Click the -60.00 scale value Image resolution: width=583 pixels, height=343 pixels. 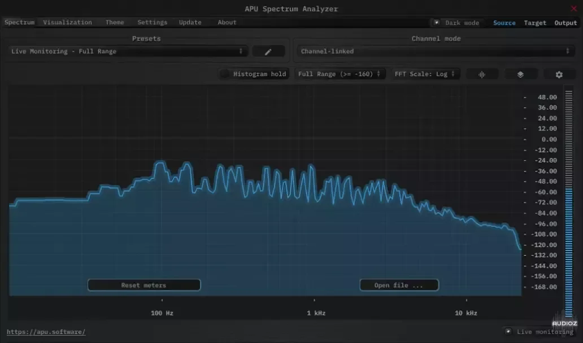coord(546,192)
